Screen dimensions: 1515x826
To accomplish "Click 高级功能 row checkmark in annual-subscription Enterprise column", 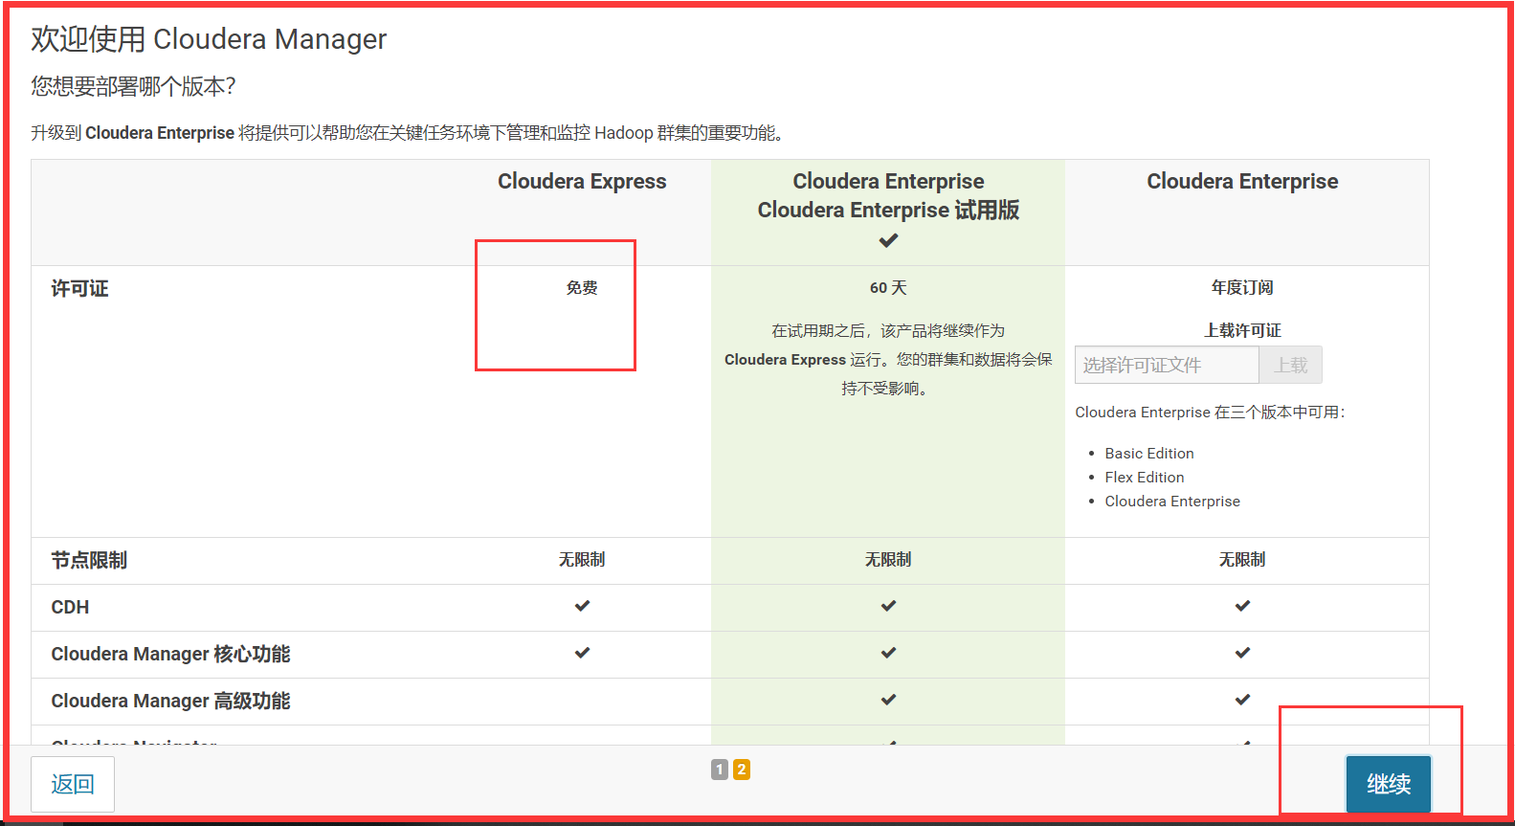I will click(1242, 700).
